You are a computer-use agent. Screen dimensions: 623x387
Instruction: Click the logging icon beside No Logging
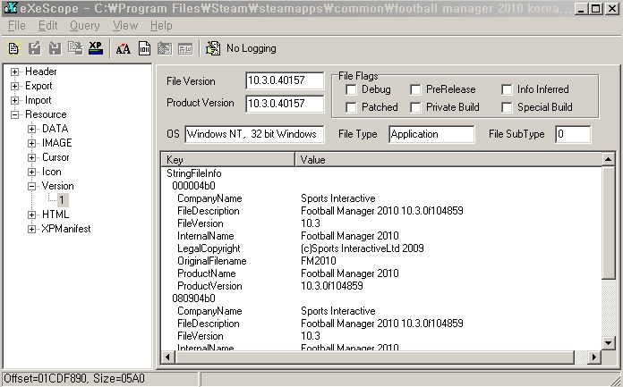click(213, 48)
